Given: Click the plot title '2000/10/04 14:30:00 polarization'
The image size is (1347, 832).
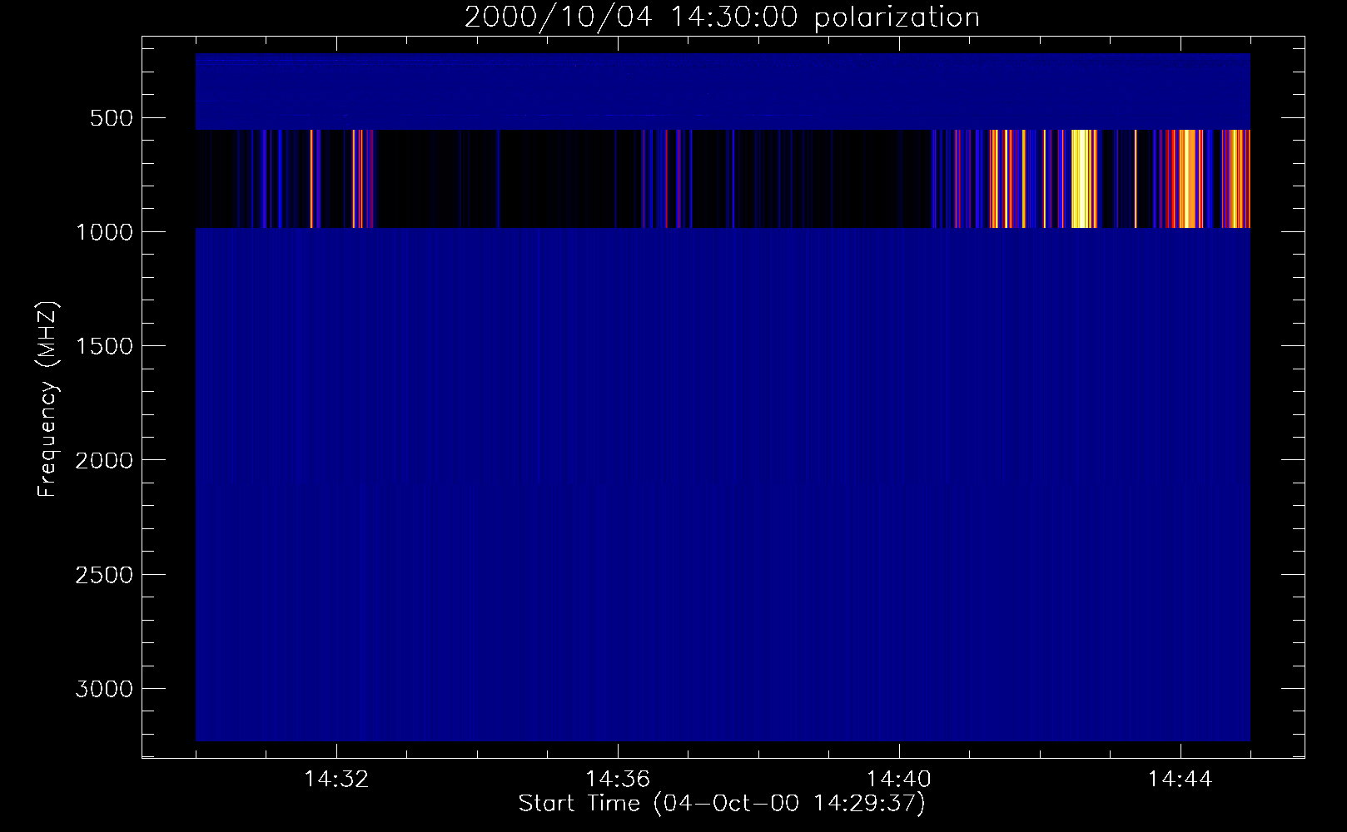Looking at the screenshot, I should click(722, 17).
